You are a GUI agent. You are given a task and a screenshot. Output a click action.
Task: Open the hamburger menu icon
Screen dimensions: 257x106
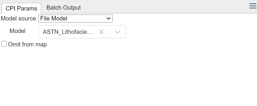253,6
